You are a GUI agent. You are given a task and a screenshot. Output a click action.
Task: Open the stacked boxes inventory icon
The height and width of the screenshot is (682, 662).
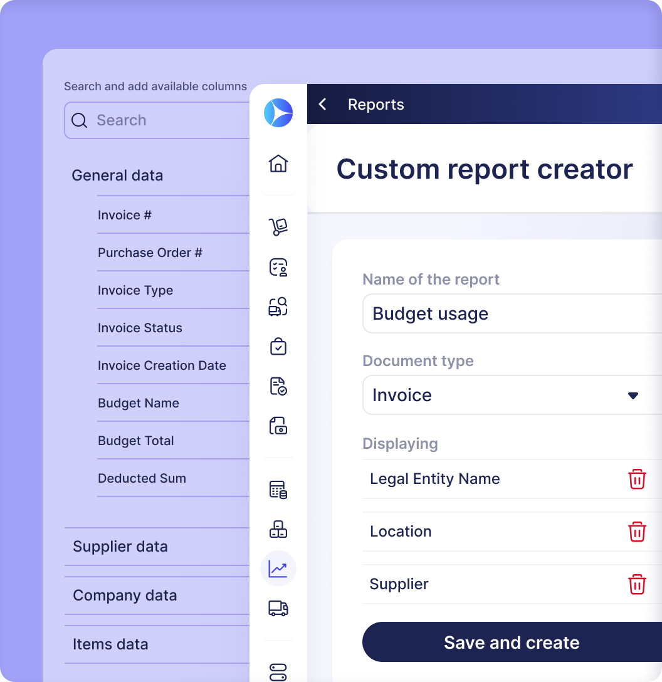(278, 530)
